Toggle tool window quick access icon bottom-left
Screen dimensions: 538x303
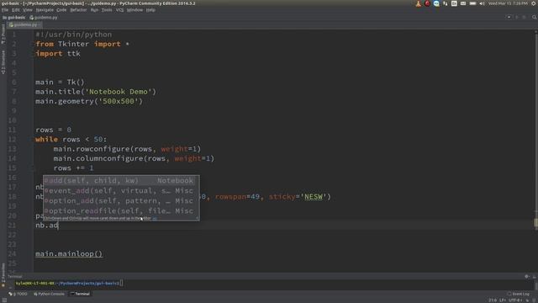4,300
